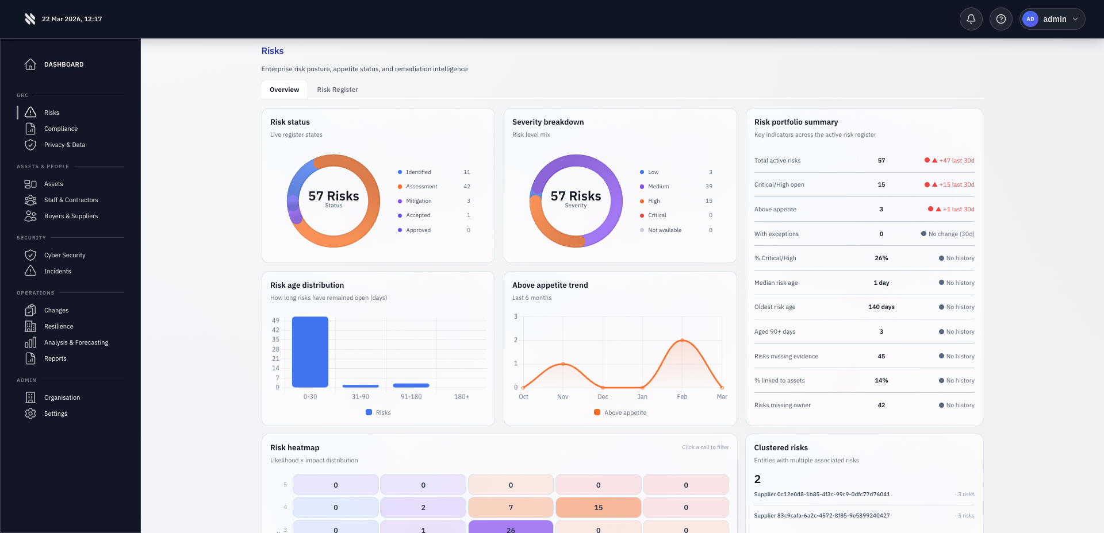Select the Privacy & Data shield icon

[x=30, y=145]
